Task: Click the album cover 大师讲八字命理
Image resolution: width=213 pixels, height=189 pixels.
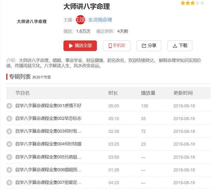Action: (x=32, y=21)
